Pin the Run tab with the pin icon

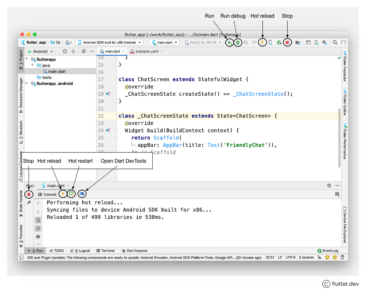point(29,202)
